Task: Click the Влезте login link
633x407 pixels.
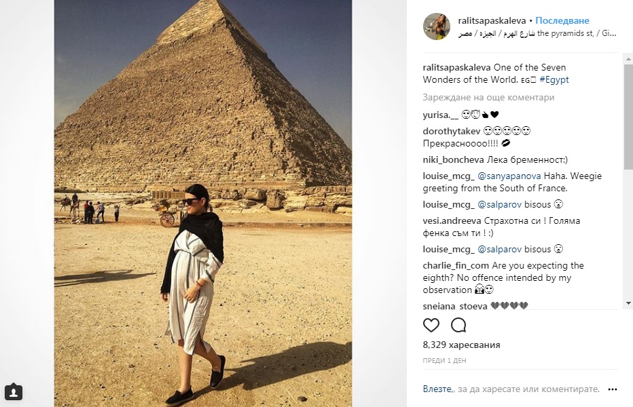Action: (437, 389)
